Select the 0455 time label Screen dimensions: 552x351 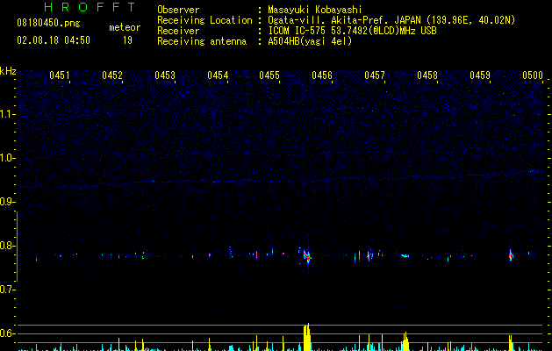click(269, 76)
